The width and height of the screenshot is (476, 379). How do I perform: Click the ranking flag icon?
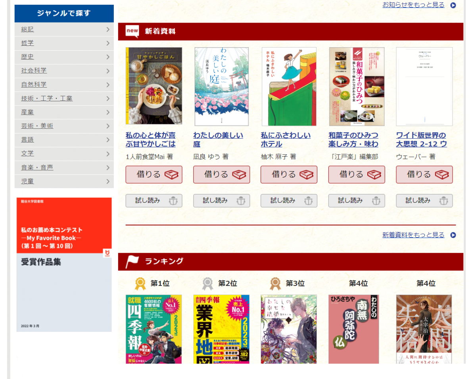132,261
